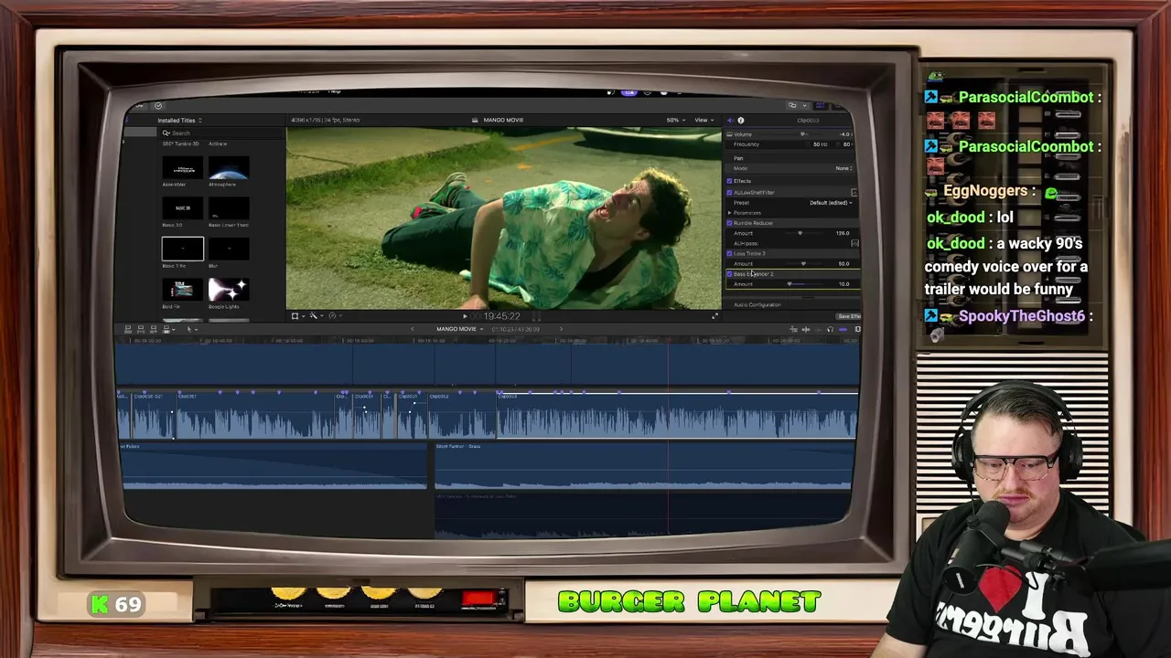Viewport: 1171px width, 658px height.
Task: Open the viewer Transform tool menu
Action: pos(296,316)
